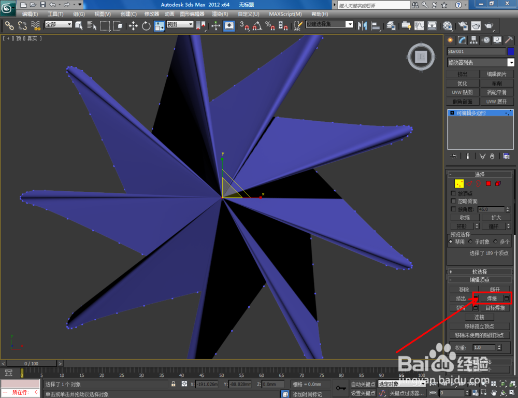
Task: Toggle the selection lock padlock icon
Action: (174, 384)
